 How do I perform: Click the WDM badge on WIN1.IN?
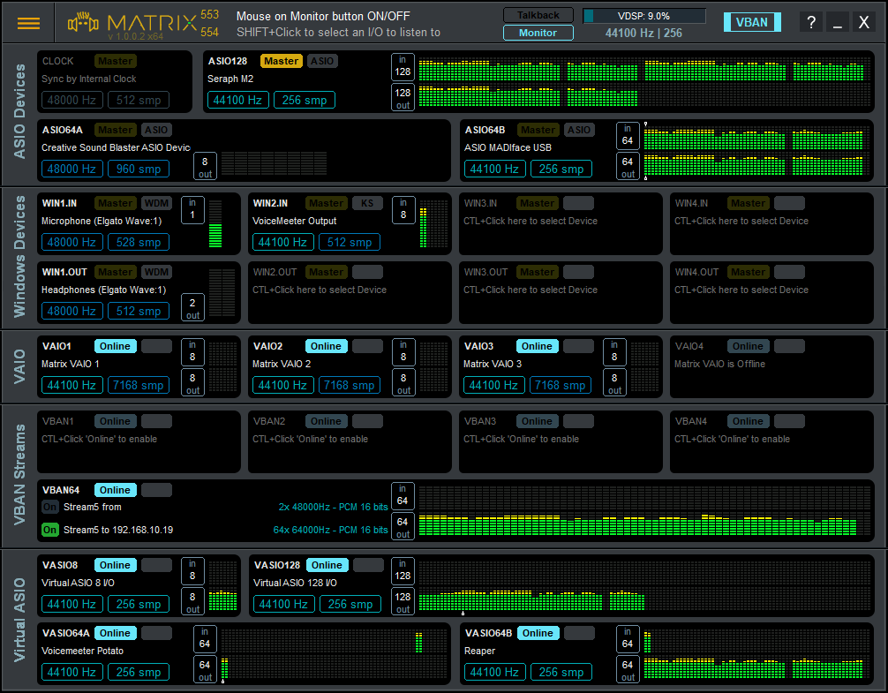pos(157,203)
